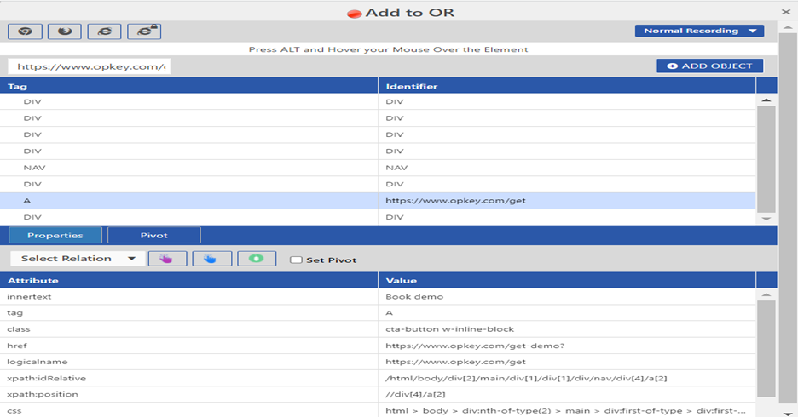Click the purple hand pivot icon
Viewport: 798px width, 417px height.
point(167,259)
